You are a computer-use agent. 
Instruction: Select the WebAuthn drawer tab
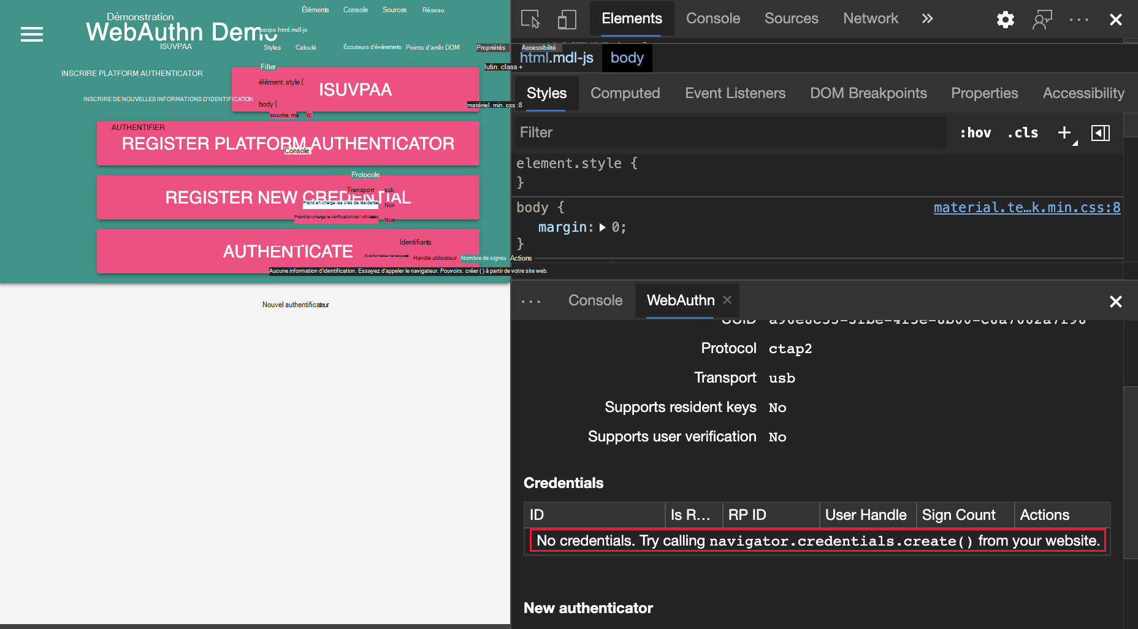[x=681, y=300]
